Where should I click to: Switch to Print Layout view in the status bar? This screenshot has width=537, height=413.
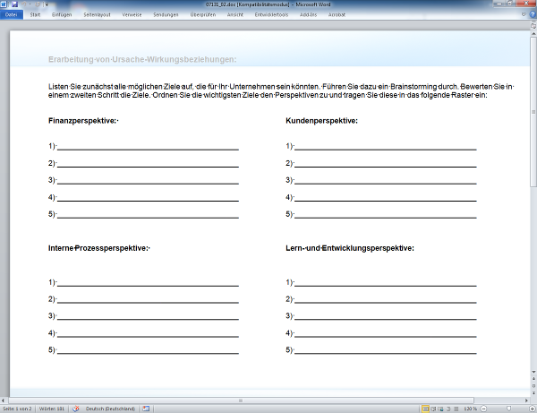click(x=423, y=408)
